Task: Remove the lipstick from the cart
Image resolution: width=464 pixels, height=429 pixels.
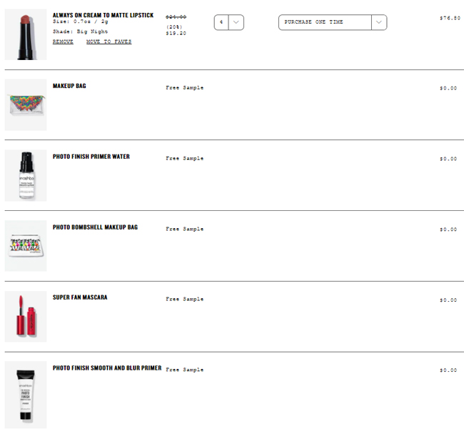Action: pos(63,41)
